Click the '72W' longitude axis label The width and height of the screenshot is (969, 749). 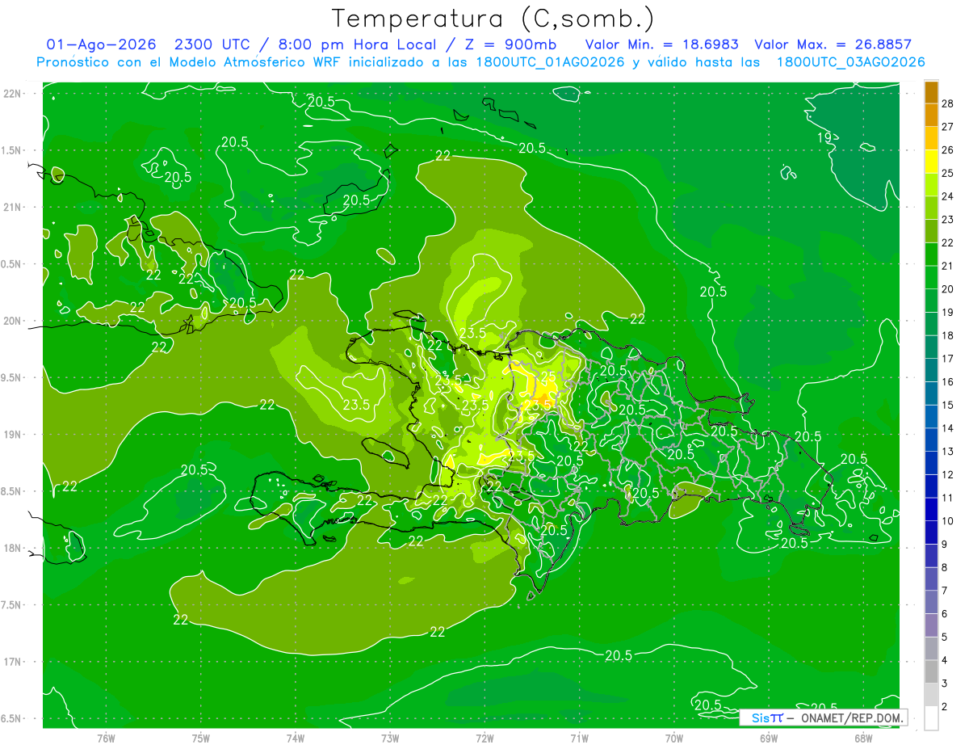(484, 738)
